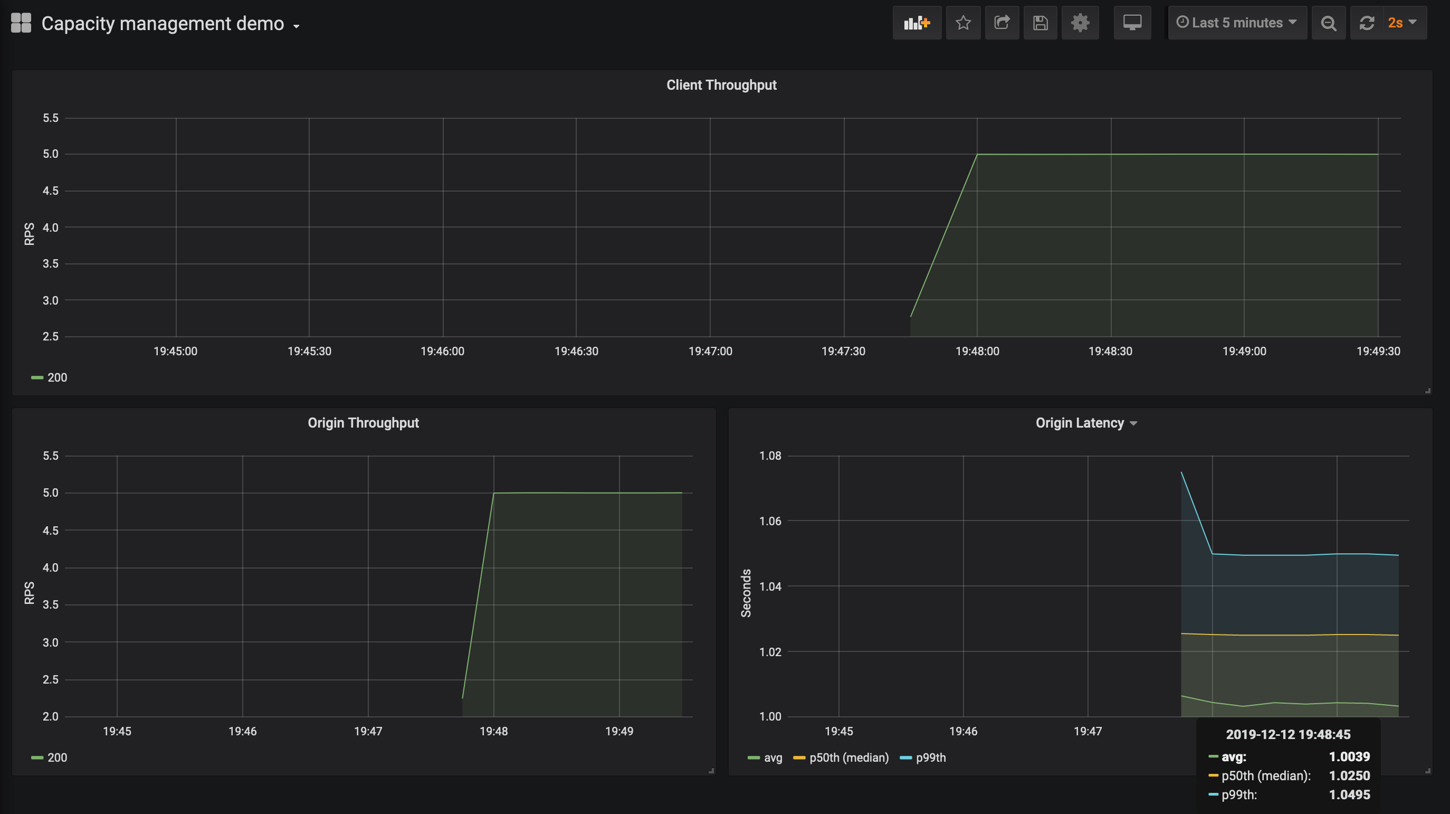Image resolution: width=1450 pixels, height=814 pixels.
Task: Click the 19:47:30 label on Client Throughput axis
Action: [843, 351]
